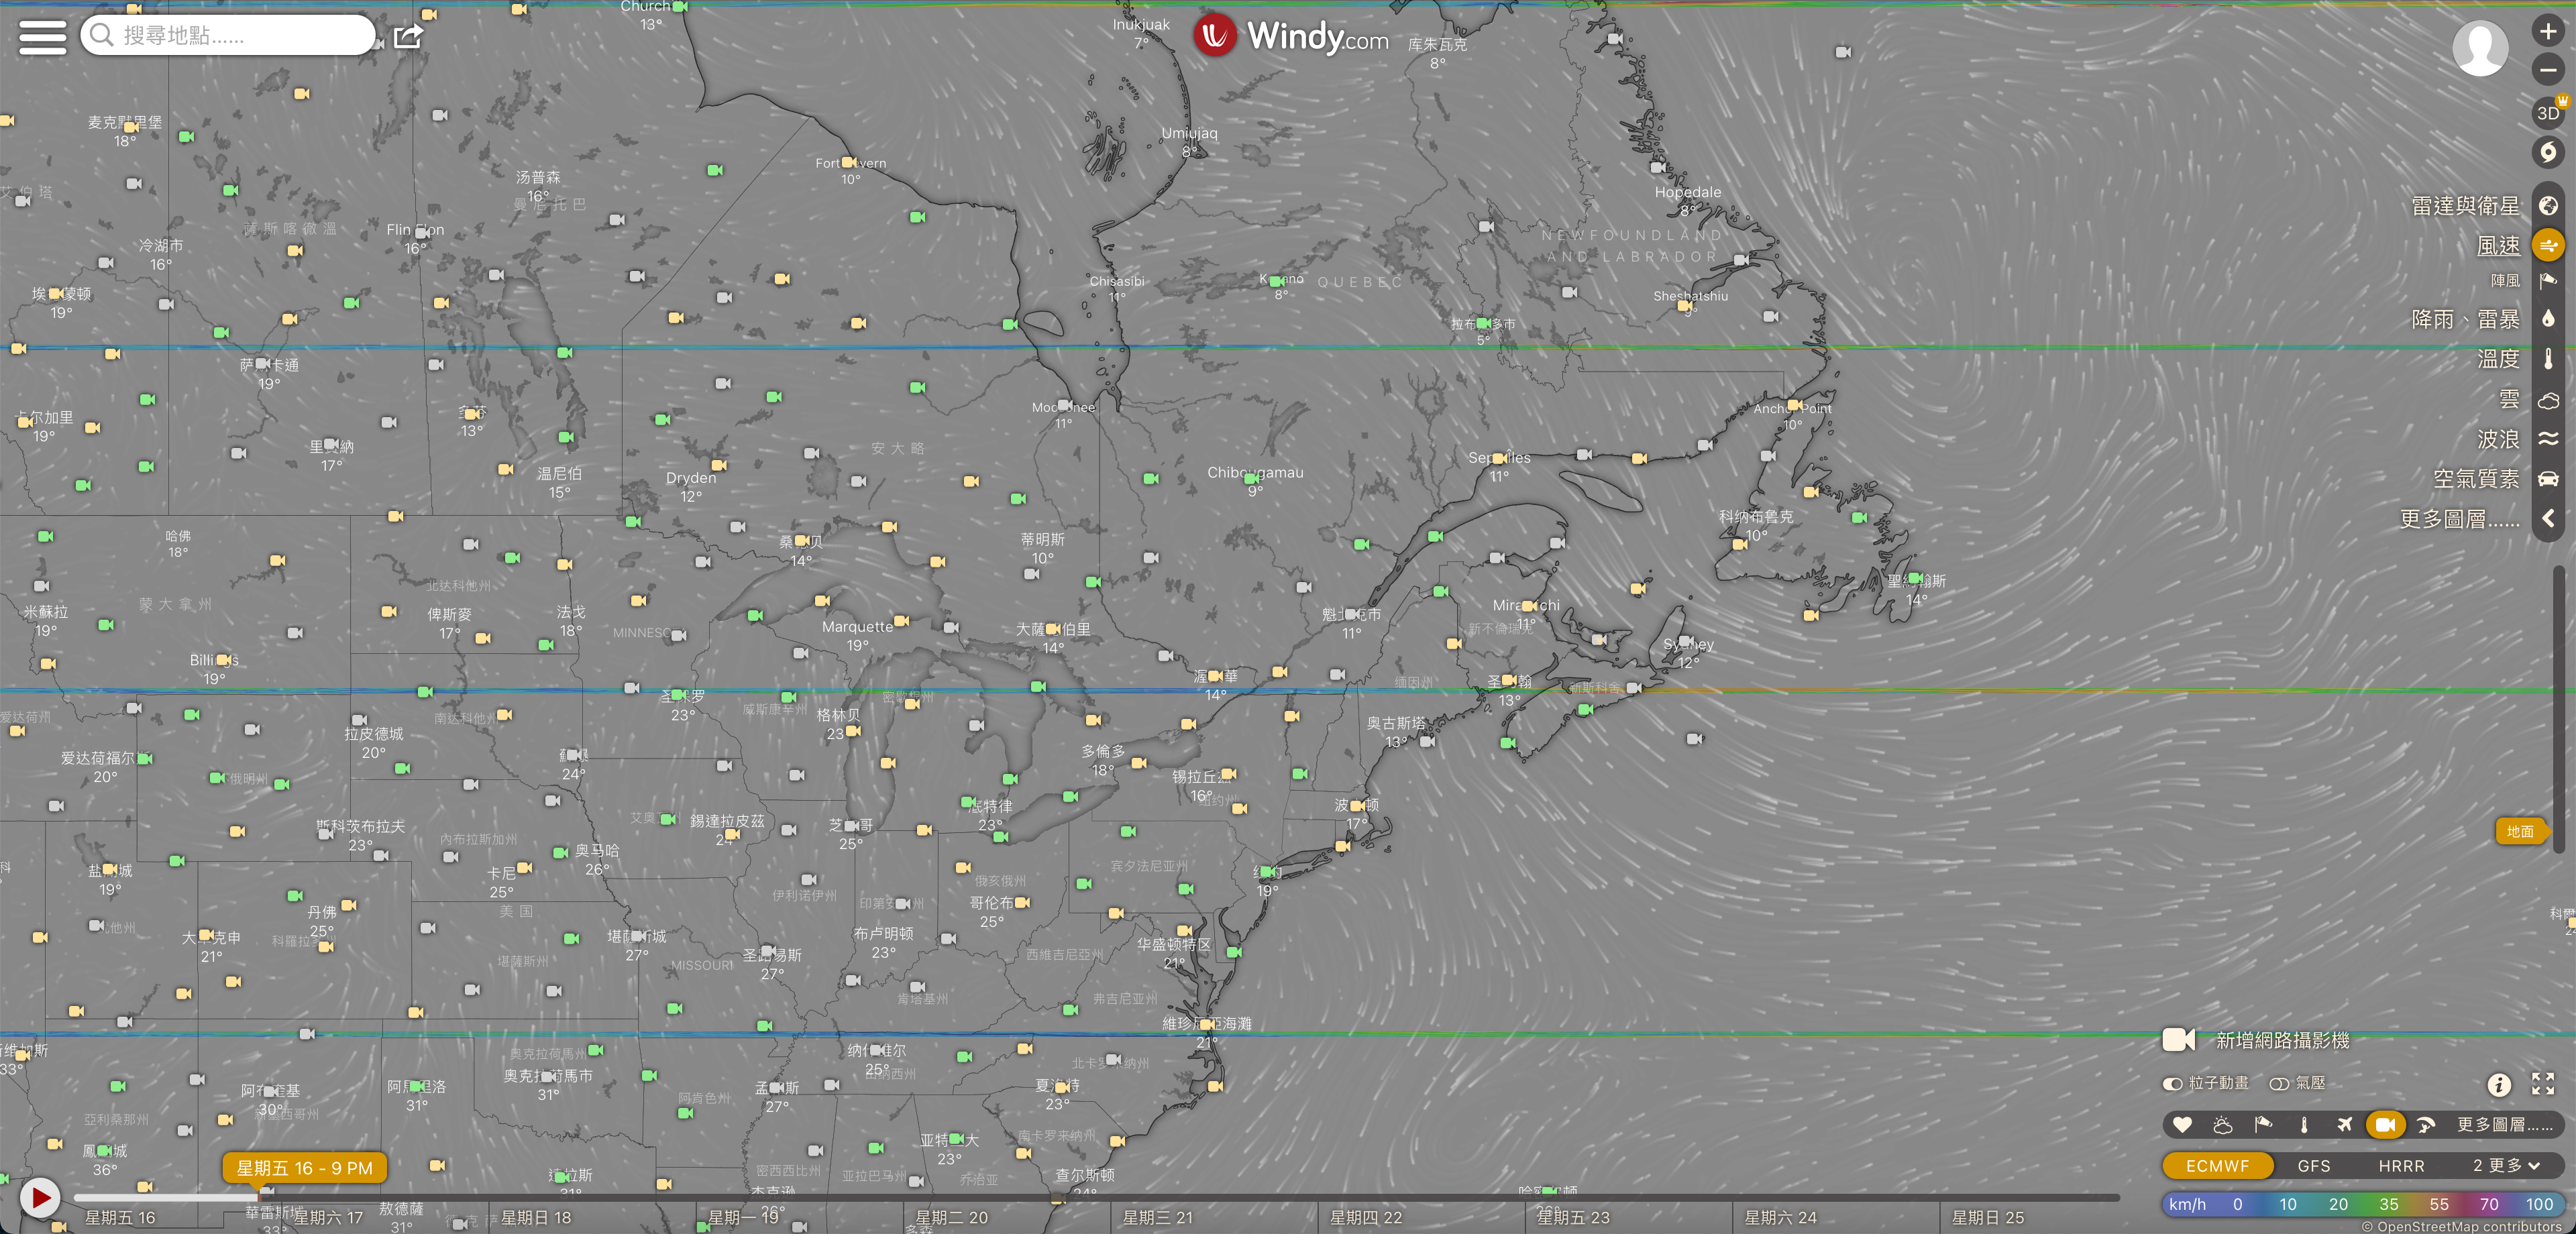
Task: Show paragliding spots icon
Action: click(x=2425, y=1125)
